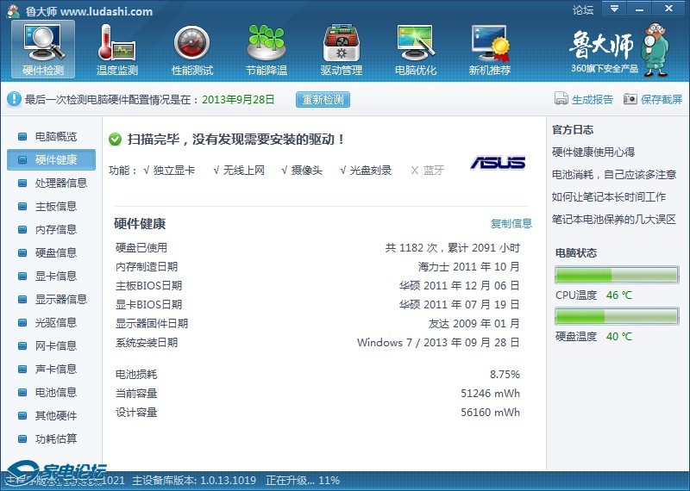690x491 pixels.
Task: Select the 硬件检测 magnifier icon
Action: (x=43, y=43)
